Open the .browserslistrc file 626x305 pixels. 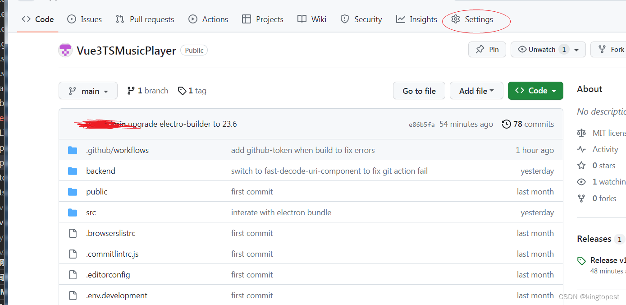[110, 233]
